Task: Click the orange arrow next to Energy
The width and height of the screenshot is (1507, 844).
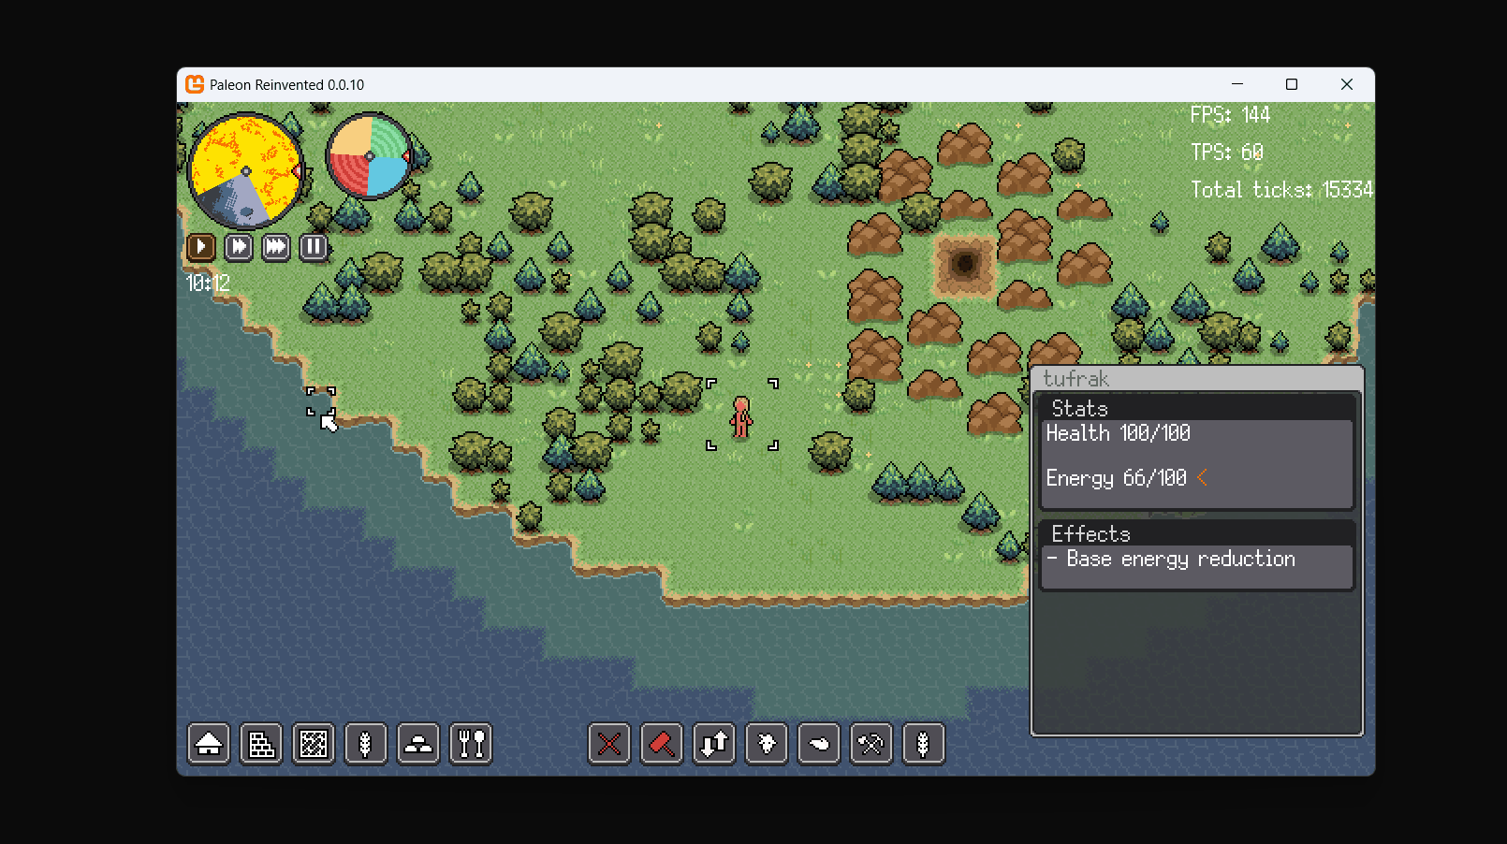Action: coord(1203,478)
